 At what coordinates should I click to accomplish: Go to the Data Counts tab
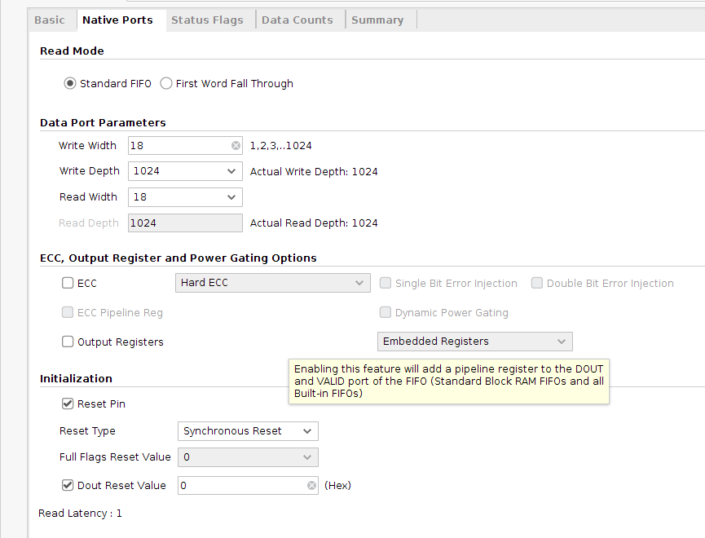297,20
